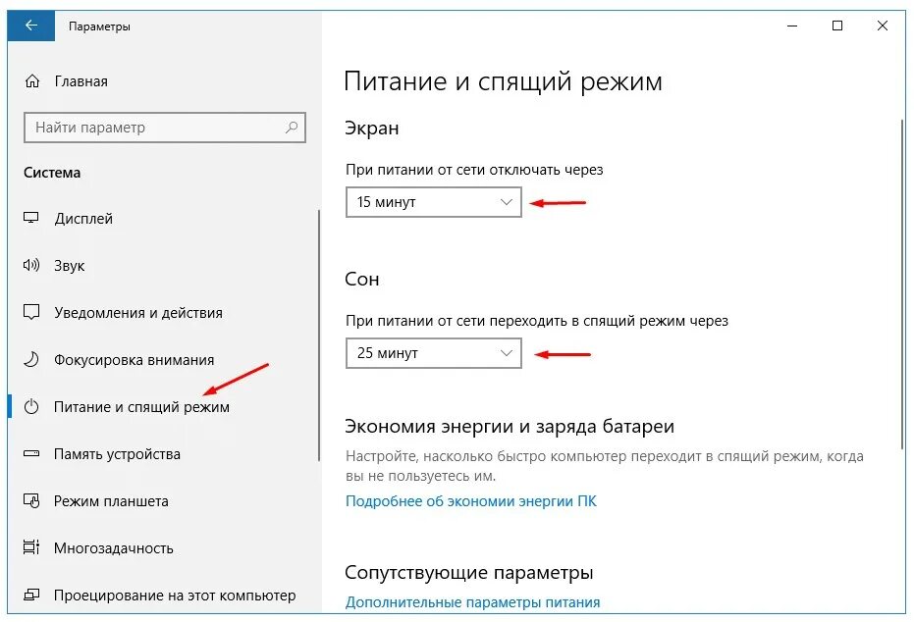
Task: Click the Экран section heading
Action: coord(372,128)
